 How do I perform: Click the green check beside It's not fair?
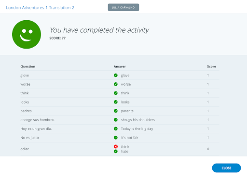point(116,138)
